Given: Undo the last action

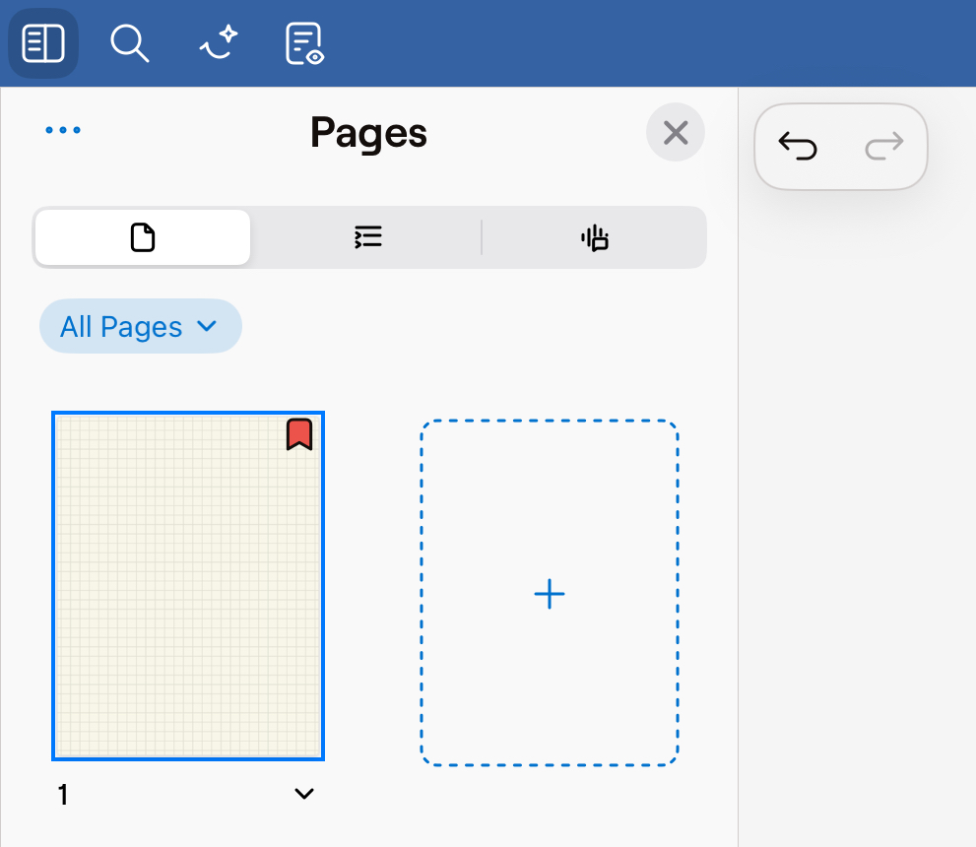Looking at the screenshot, I should click(x=798, y=147).
